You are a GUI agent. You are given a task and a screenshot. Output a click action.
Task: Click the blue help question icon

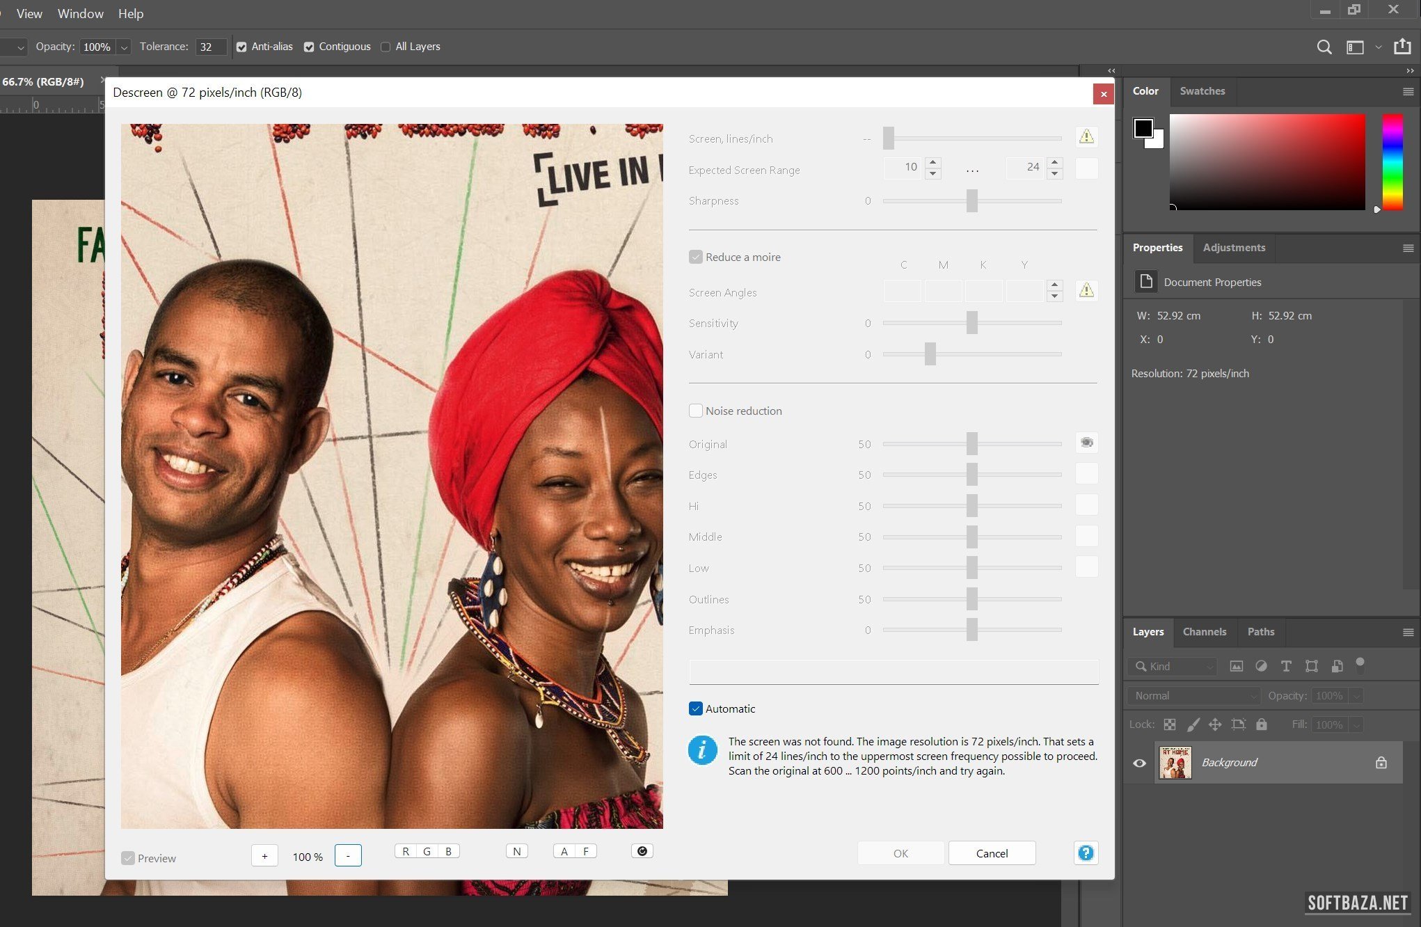pos(1086,853)
